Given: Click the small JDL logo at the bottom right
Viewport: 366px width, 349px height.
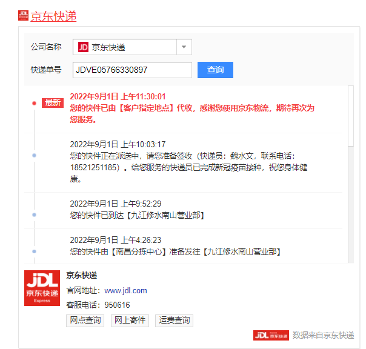Looking at the screenshot, I should [x=271, y=336].
